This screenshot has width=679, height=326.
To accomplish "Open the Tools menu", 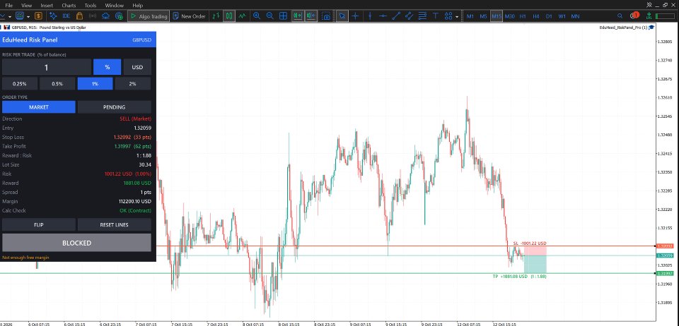I will point(91,5).
